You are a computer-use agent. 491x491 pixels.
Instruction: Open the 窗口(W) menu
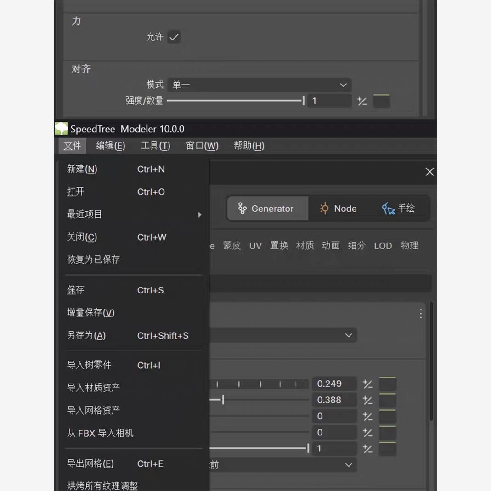(x=202, y=146)
